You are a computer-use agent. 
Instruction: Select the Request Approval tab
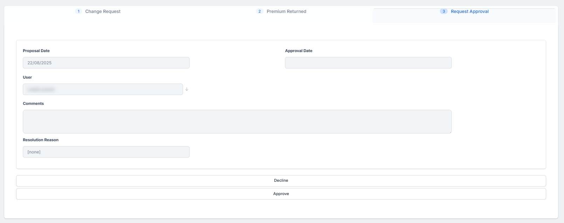[469, 12]
